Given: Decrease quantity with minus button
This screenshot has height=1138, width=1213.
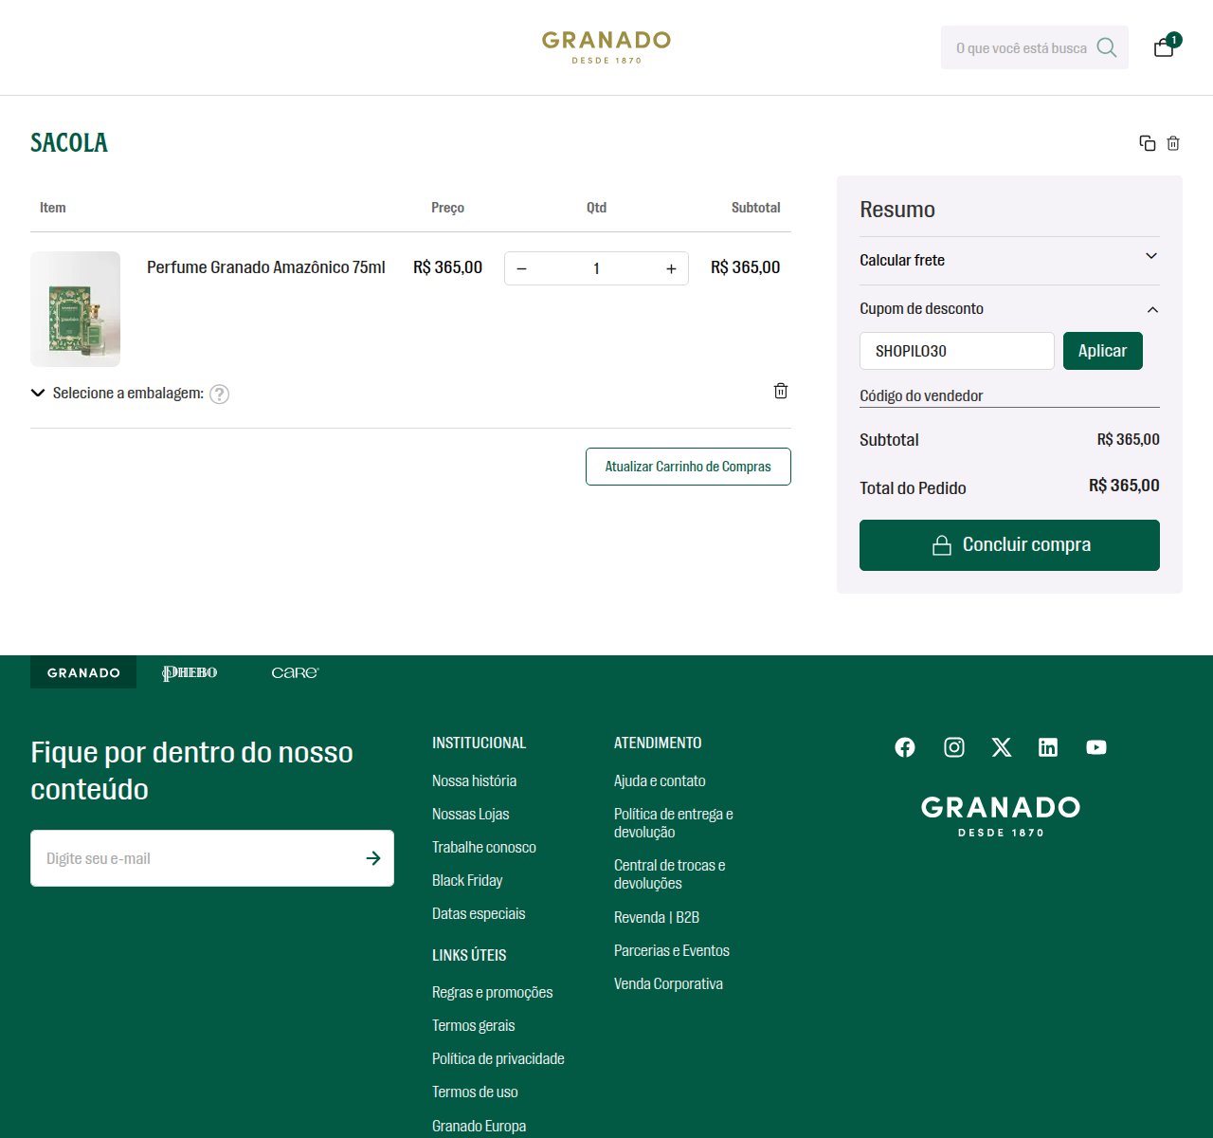Looking at the screenshot, I should coord(521,268).
